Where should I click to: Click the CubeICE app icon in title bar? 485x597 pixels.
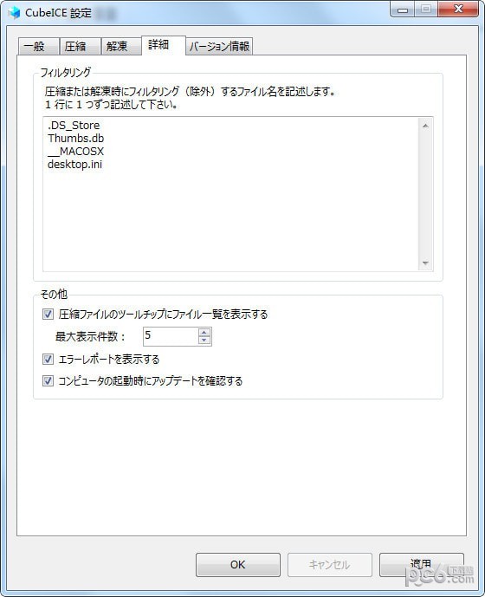click(14, 13)
